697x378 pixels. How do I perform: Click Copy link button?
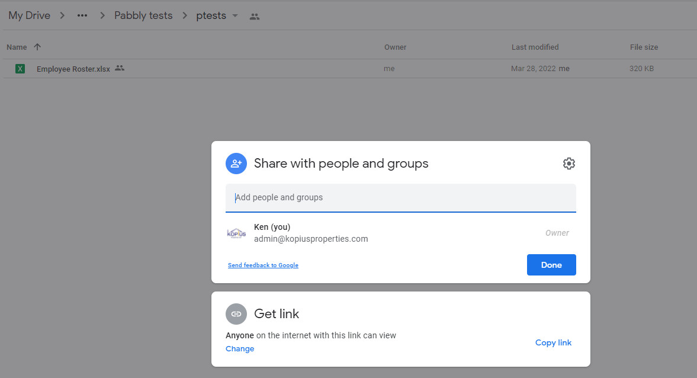[553, 342]
